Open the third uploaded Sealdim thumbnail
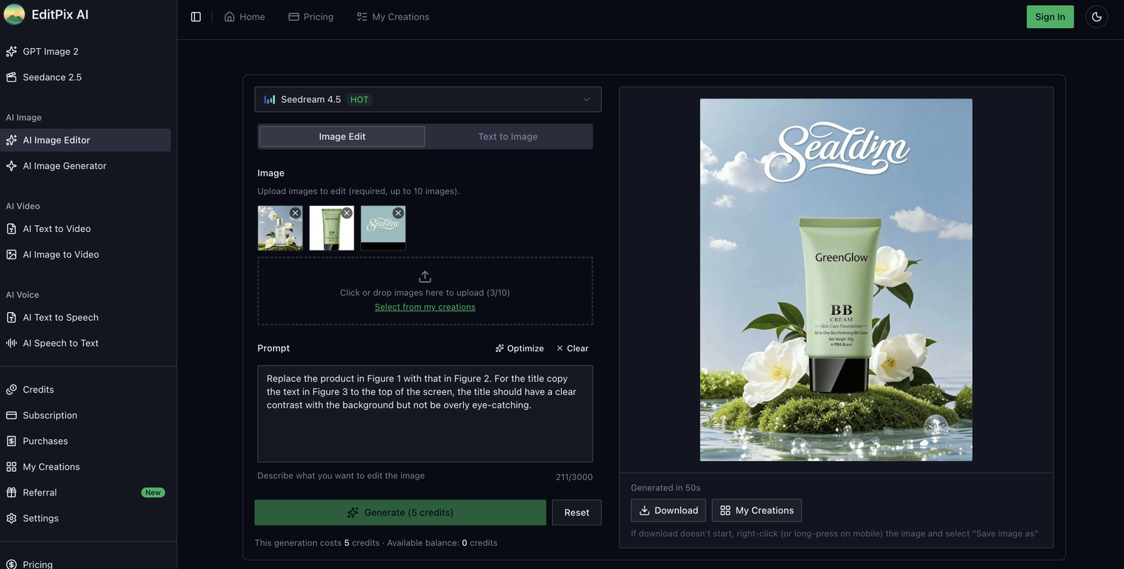This screenshot has width=1124, height=569. [383, 228]
